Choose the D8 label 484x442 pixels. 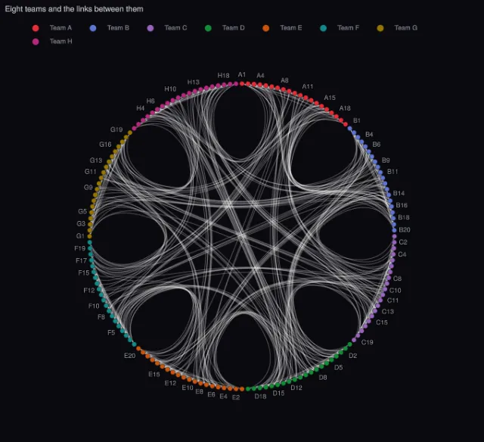pyautogui.click(x=323, y=378)
